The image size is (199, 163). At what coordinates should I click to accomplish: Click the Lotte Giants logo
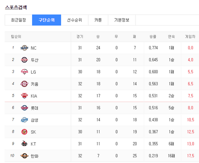point(24,108)
